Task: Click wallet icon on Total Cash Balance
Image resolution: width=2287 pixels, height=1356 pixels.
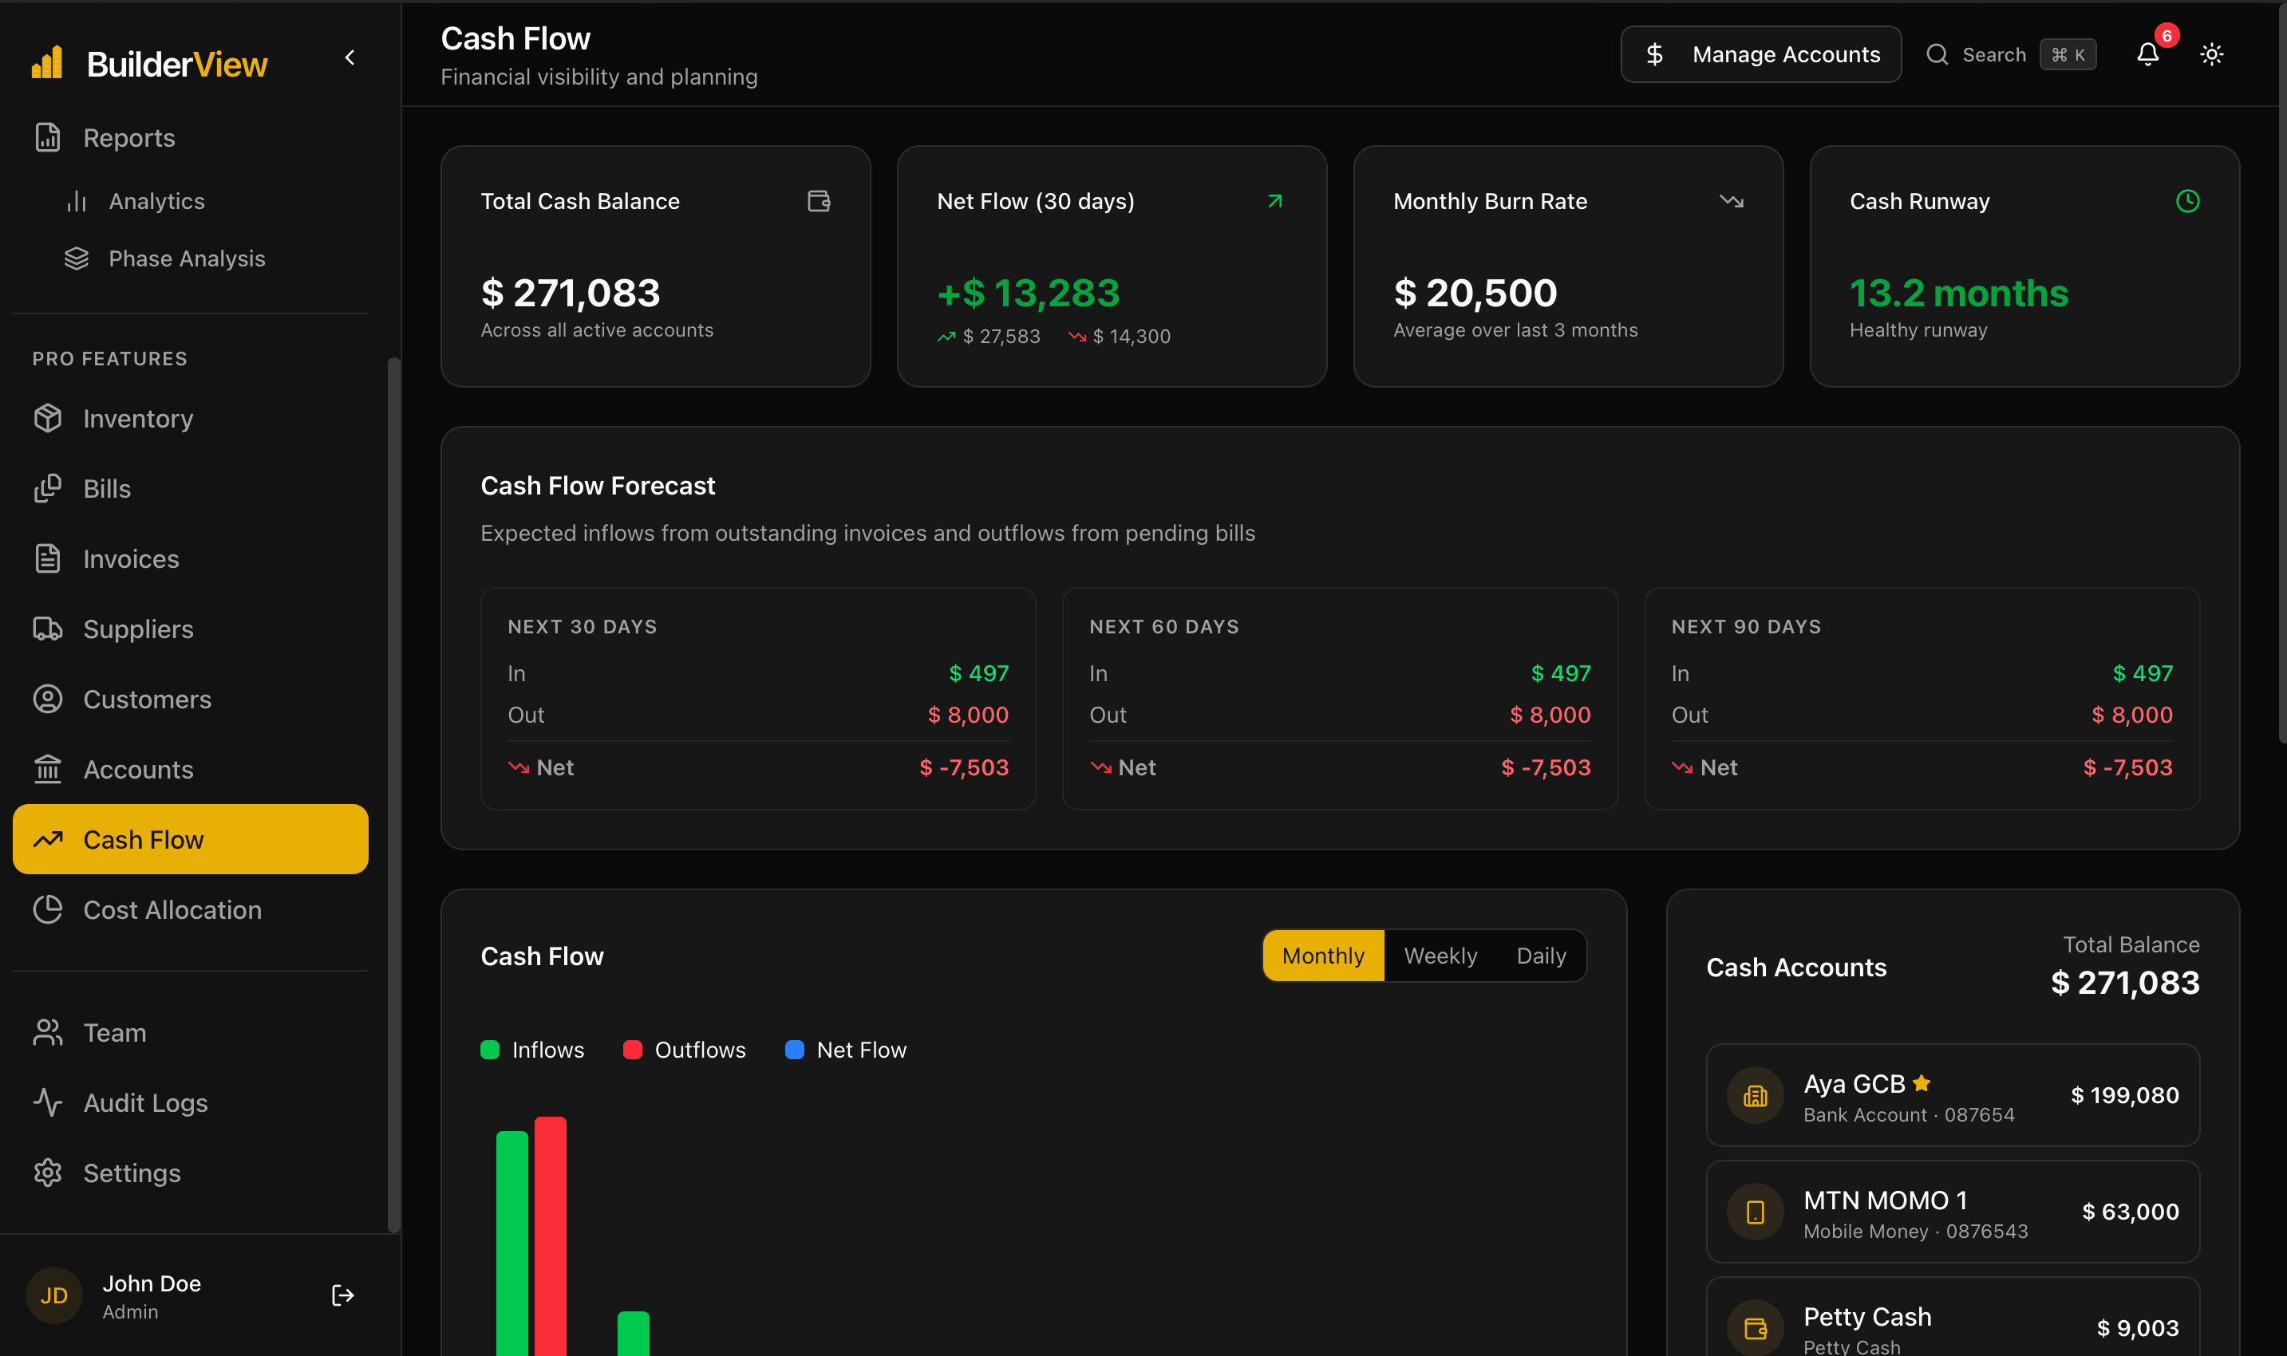Action: coord(819,201)
